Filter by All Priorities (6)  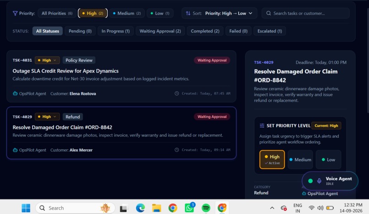coord(57,13)
